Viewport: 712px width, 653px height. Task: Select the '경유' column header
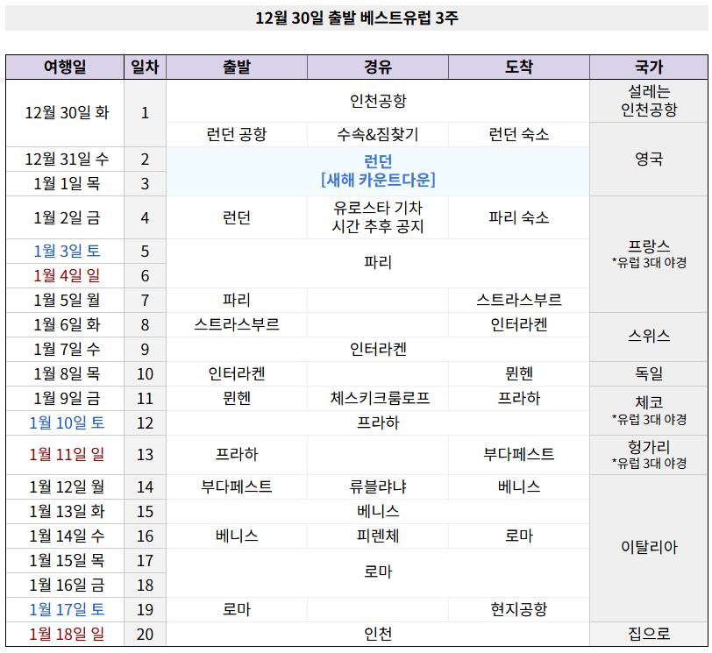pos(378,67)
